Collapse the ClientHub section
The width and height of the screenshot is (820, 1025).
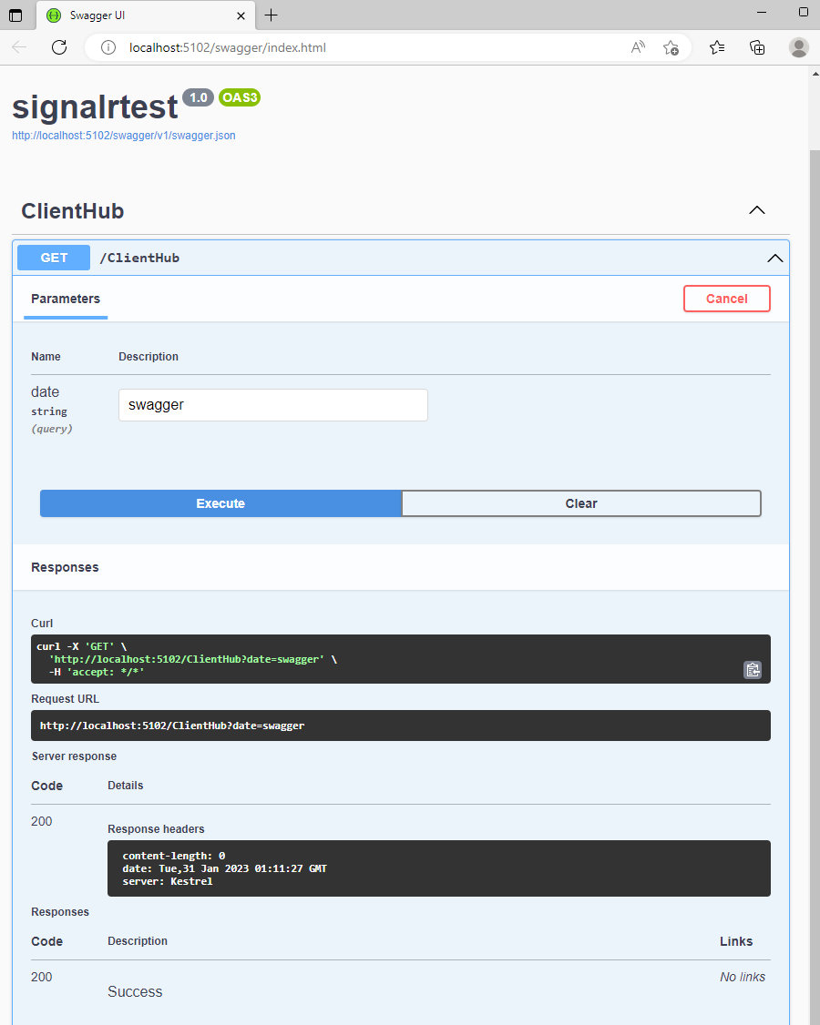(x=756, y=210)
